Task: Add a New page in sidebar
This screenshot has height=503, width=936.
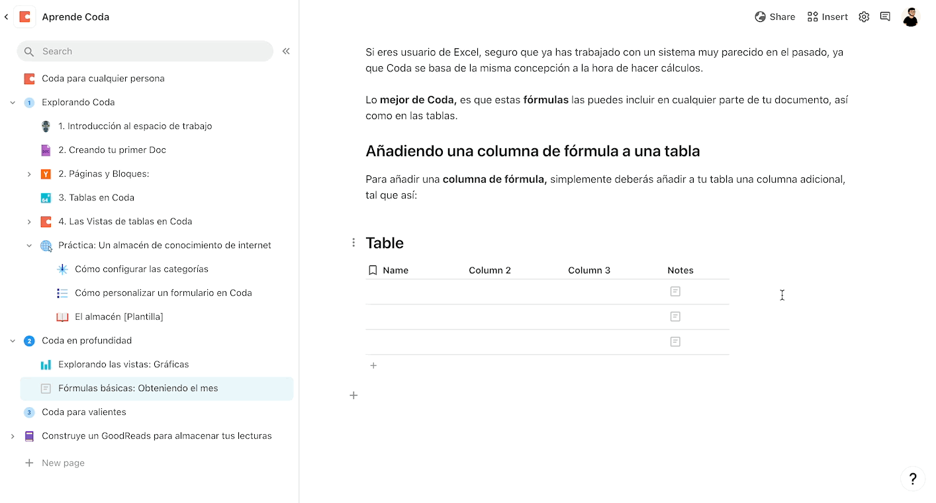Action: tap(63, 463)
